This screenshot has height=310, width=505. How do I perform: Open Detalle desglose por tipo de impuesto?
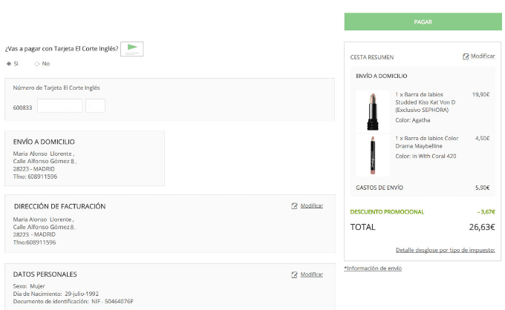(445, 250)
